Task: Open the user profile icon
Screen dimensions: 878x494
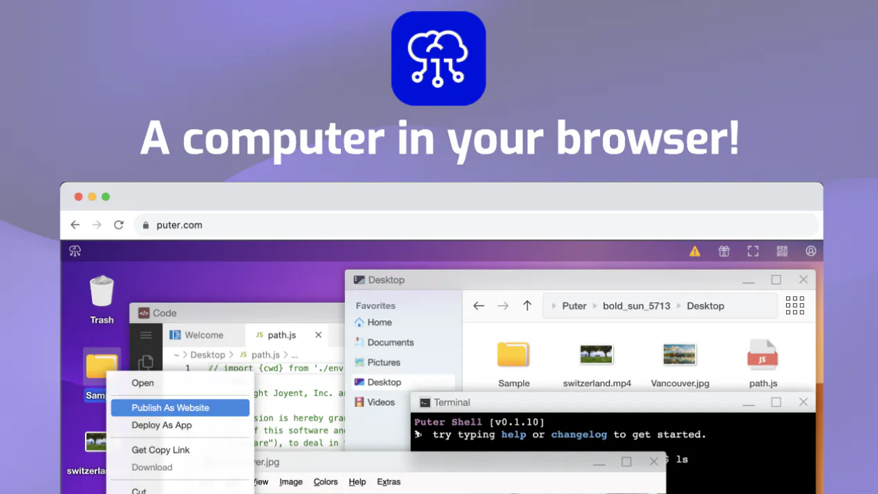Action: tap(811, 251)
